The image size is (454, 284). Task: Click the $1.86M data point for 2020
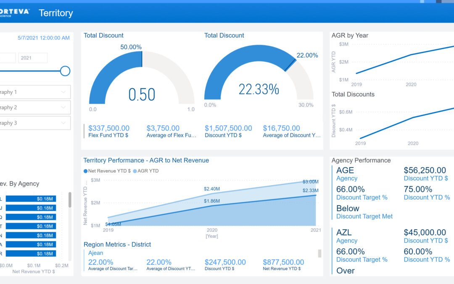tap(212, 206)
